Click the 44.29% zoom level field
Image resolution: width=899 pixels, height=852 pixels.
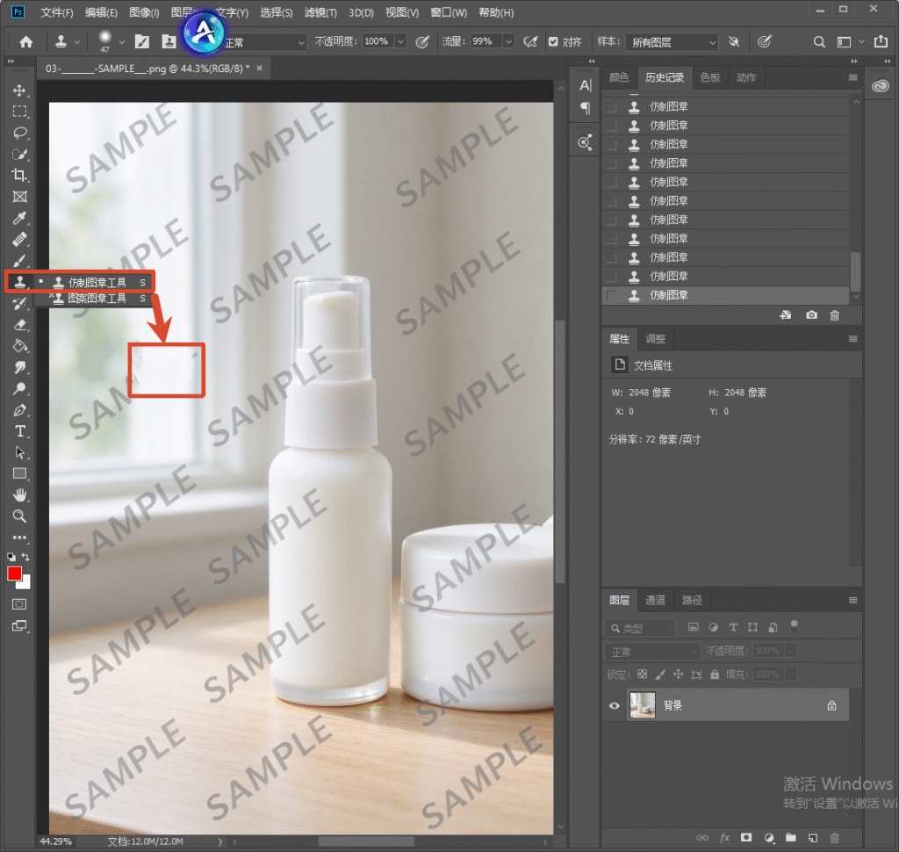55,841
